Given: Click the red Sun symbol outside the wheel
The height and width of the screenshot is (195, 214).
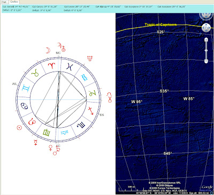Looking at the screenshot, I should [19, 128].
